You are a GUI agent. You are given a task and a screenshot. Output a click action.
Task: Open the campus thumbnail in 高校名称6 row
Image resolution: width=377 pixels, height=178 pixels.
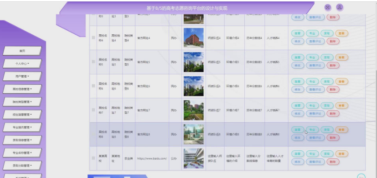(193, 86)
